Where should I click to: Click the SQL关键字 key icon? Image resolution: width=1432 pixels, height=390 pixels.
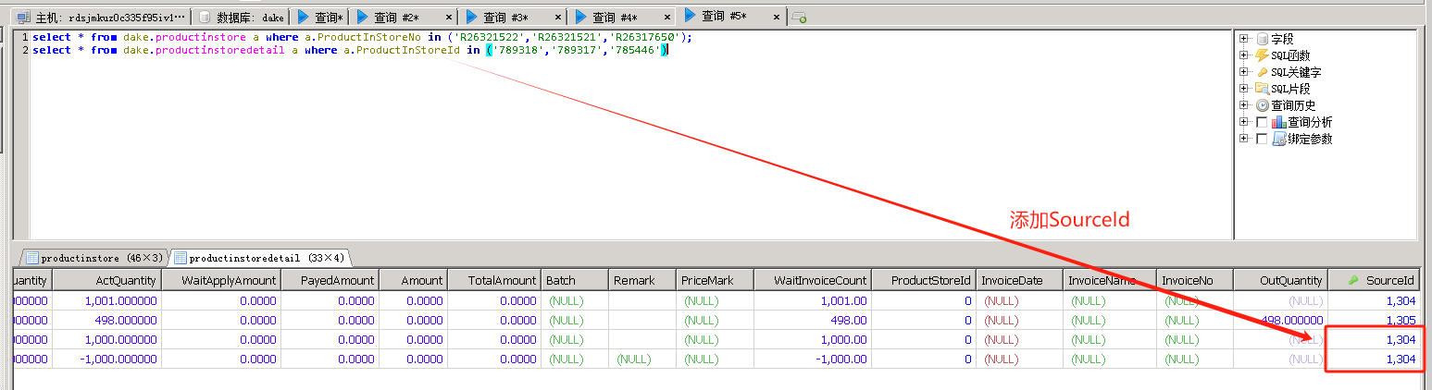1263,72
